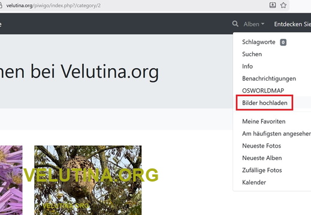Choose the Info menu item
Screen dimensions: 311x215
click(247, 66)
